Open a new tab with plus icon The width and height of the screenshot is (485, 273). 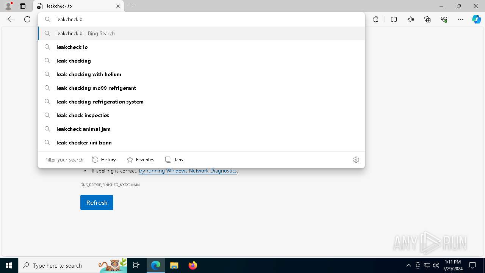[132, 6]
